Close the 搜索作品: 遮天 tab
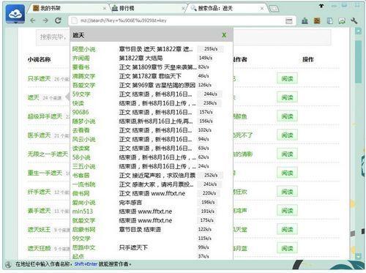This screenshot has width=366, height=273. [262, 9]
